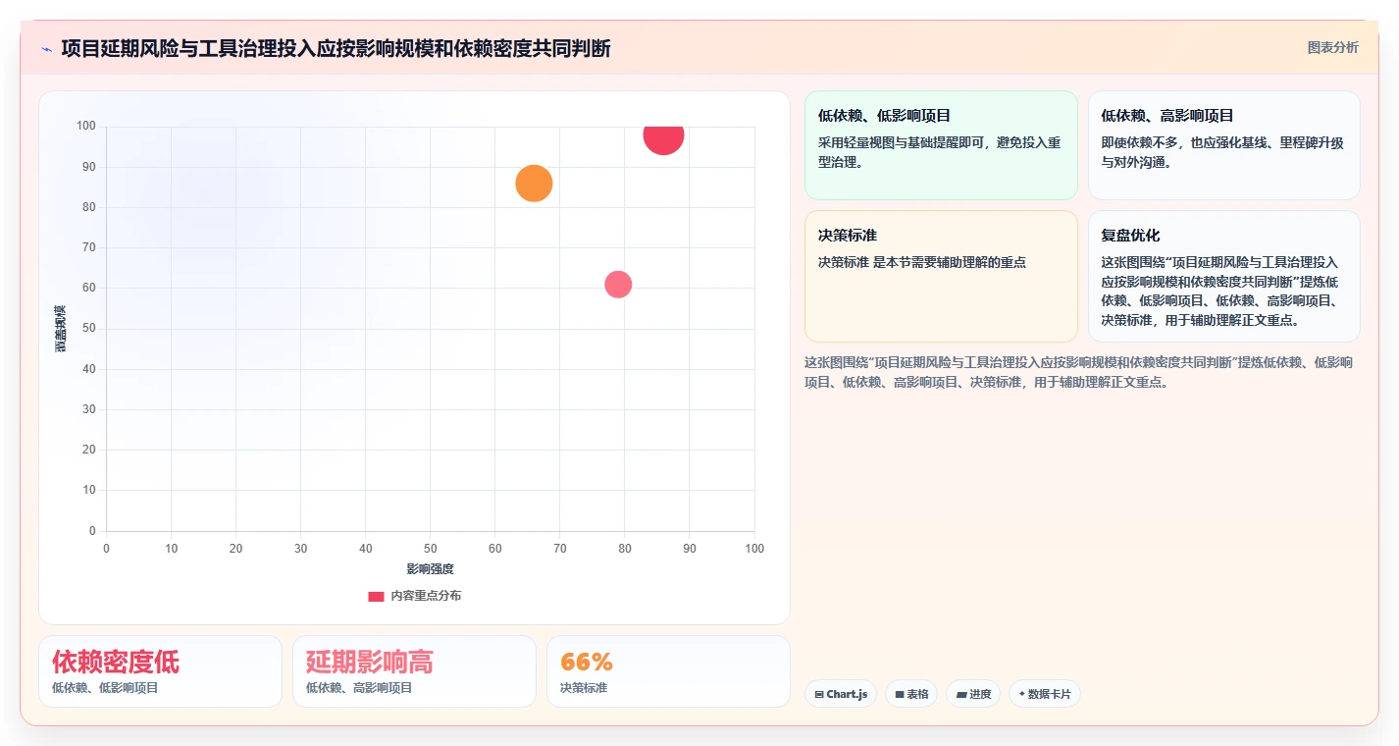Click the summary paragraph below the cards
Image resolution: width=1399 pixels, height=746 pixels.
[x=1079, y=373]
